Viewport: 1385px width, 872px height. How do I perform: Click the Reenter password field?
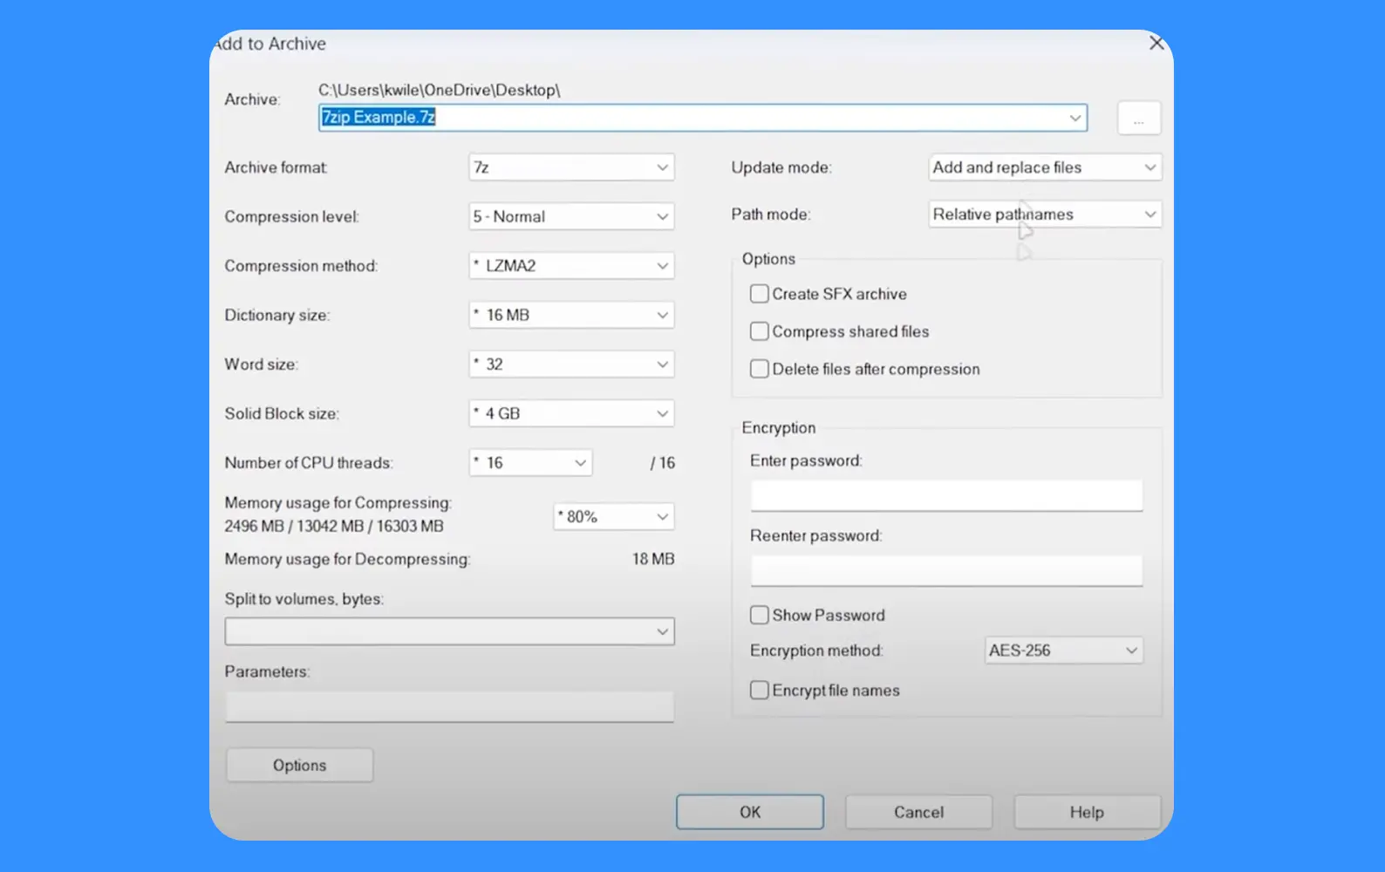(946, 570)
